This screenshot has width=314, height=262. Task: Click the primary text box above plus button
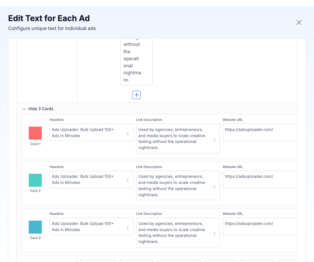coord(136,61)
